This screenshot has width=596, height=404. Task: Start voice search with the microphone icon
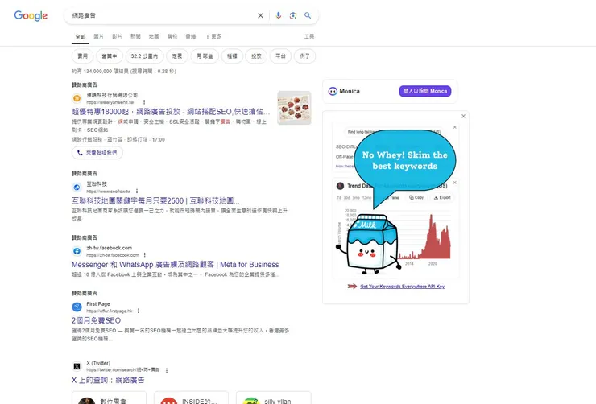click(278, 15)
